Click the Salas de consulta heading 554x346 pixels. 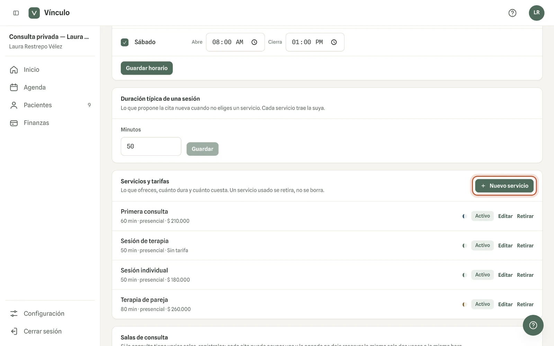tap(144, 337)
